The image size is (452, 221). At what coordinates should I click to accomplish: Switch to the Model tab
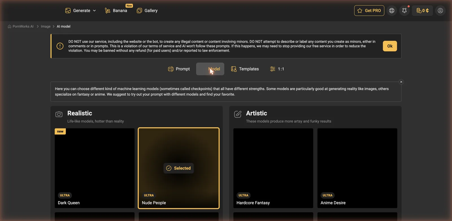pos(210,69)
